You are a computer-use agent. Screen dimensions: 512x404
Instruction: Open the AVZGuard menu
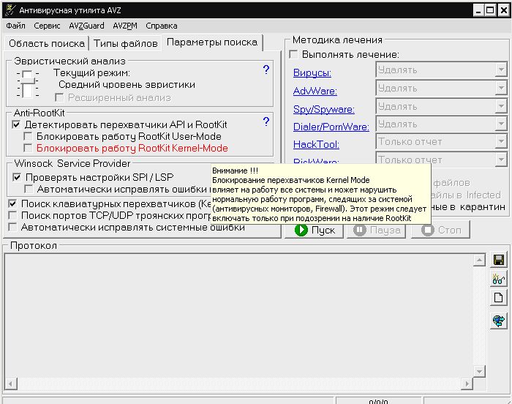tap(86, 26)
